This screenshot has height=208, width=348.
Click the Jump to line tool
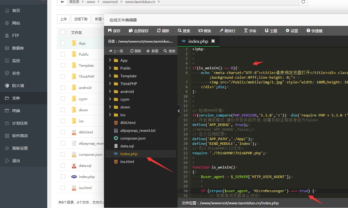[x=227, y=31]
